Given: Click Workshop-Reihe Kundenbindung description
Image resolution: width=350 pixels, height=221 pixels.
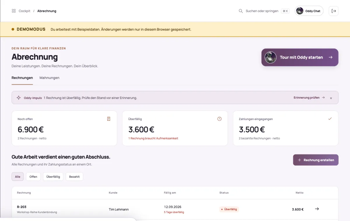Looking at the screenshot, I should [x=37, y=212].
